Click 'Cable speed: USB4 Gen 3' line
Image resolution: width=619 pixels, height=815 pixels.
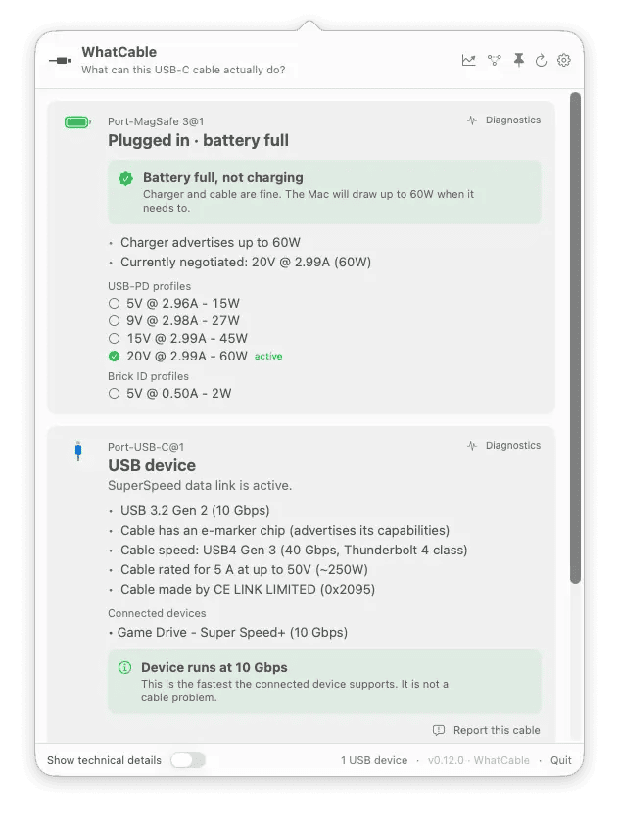294,550
